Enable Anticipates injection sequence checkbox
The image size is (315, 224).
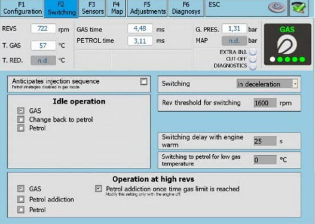[143, 81]
